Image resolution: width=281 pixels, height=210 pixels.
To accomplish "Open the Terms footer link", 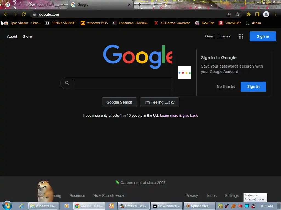I will tap(211, 196).
